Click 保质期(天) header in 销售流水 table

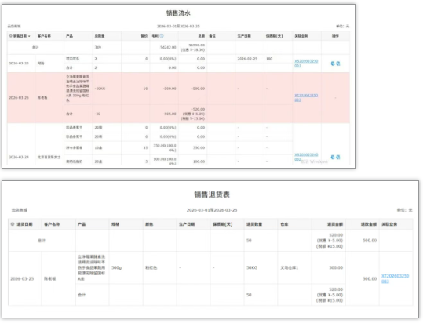click(x=275, y=36)
